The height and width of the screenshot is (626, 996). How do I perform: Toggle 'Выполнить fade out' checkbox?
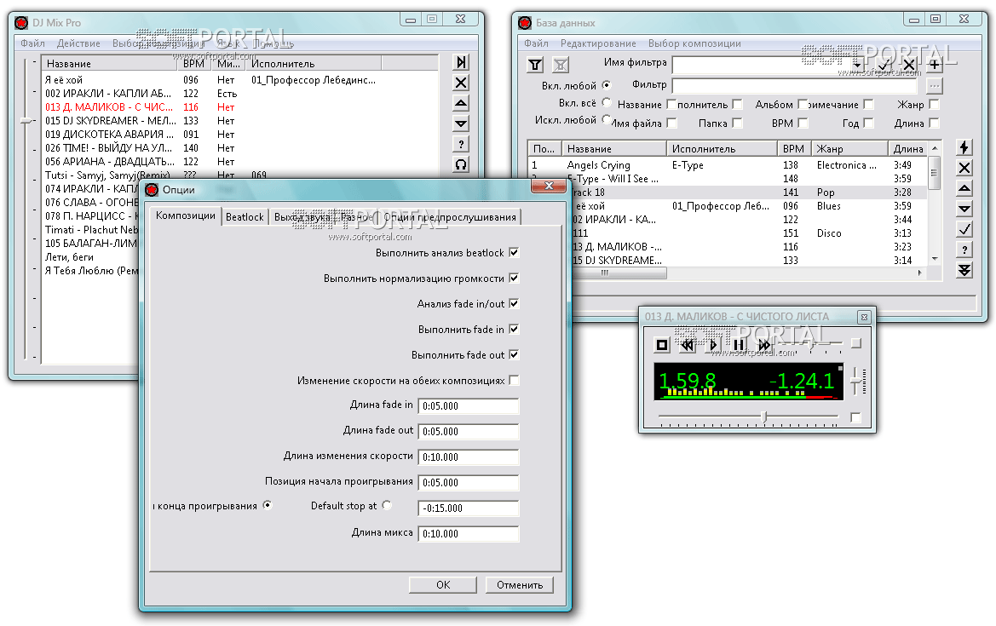514,354
